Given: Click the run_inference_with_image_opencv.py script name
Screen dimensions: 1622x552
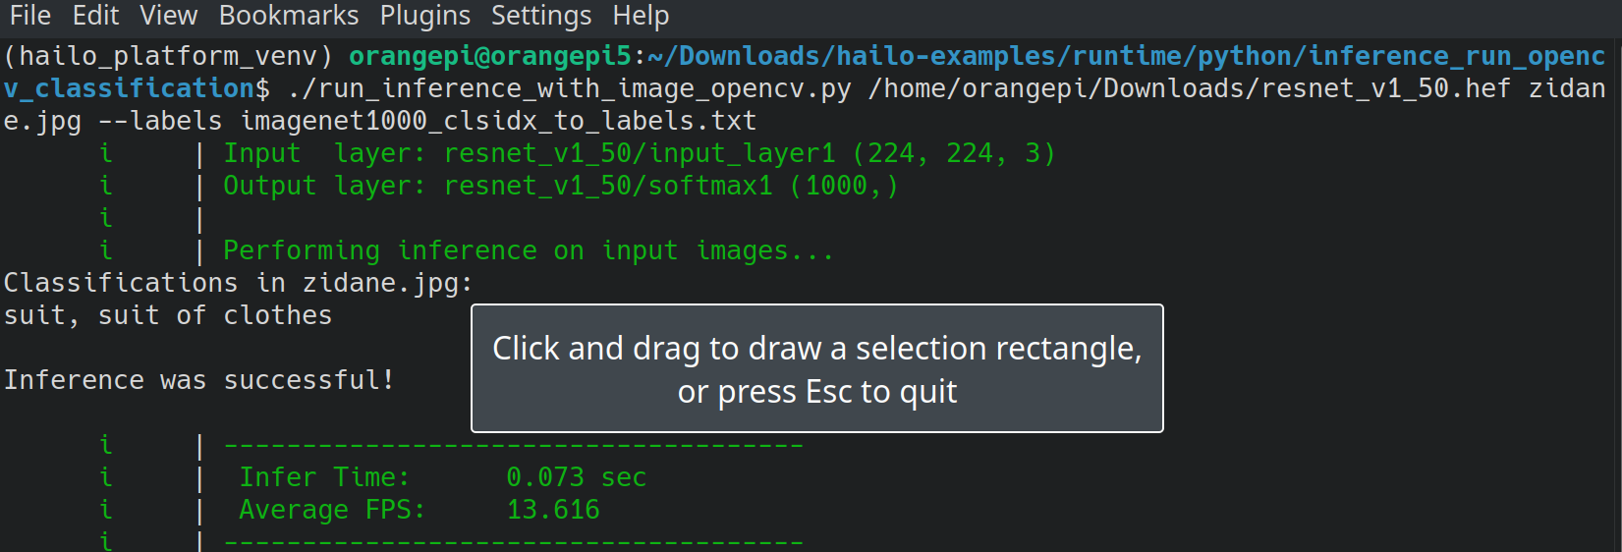Looking at the screenshot, I should tap(570, 88).
